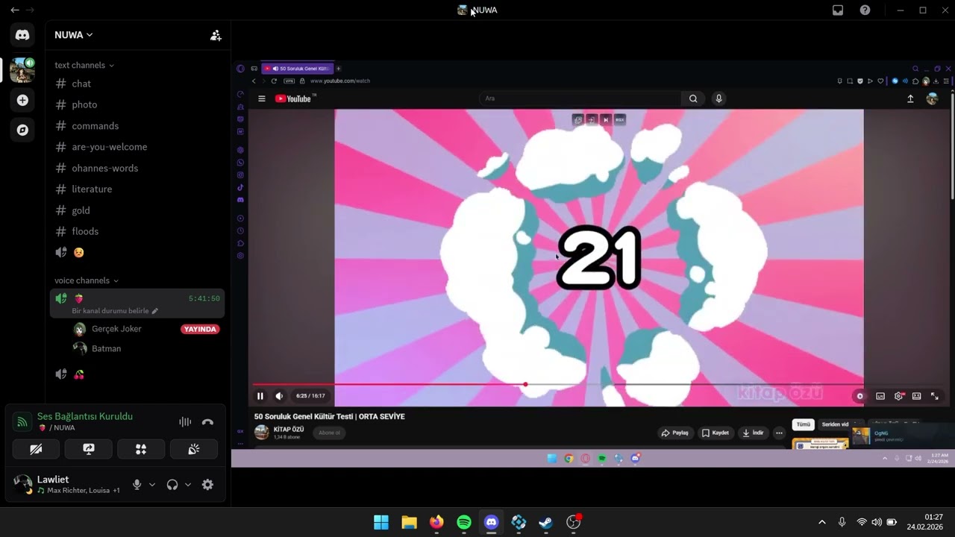Image resolution: width=955 pixels, height=537 pixels.
Task: Show hidden system tray icons
Action: pos(822,522)
